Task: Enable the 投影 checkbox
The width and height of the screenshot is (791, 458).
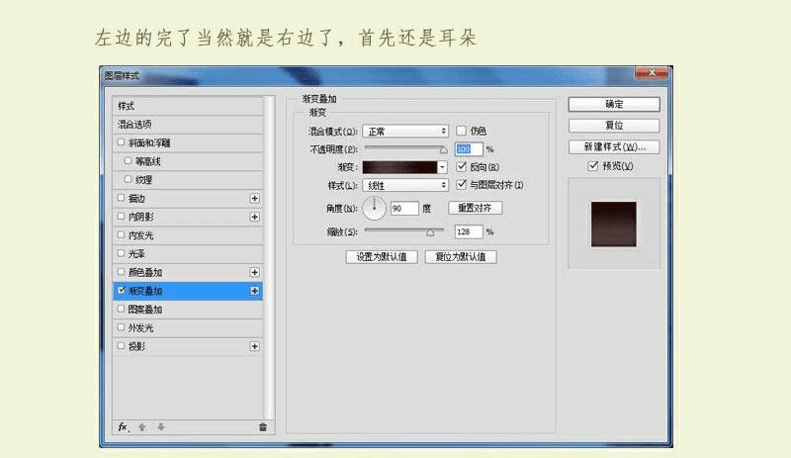Action: [121, 346]
